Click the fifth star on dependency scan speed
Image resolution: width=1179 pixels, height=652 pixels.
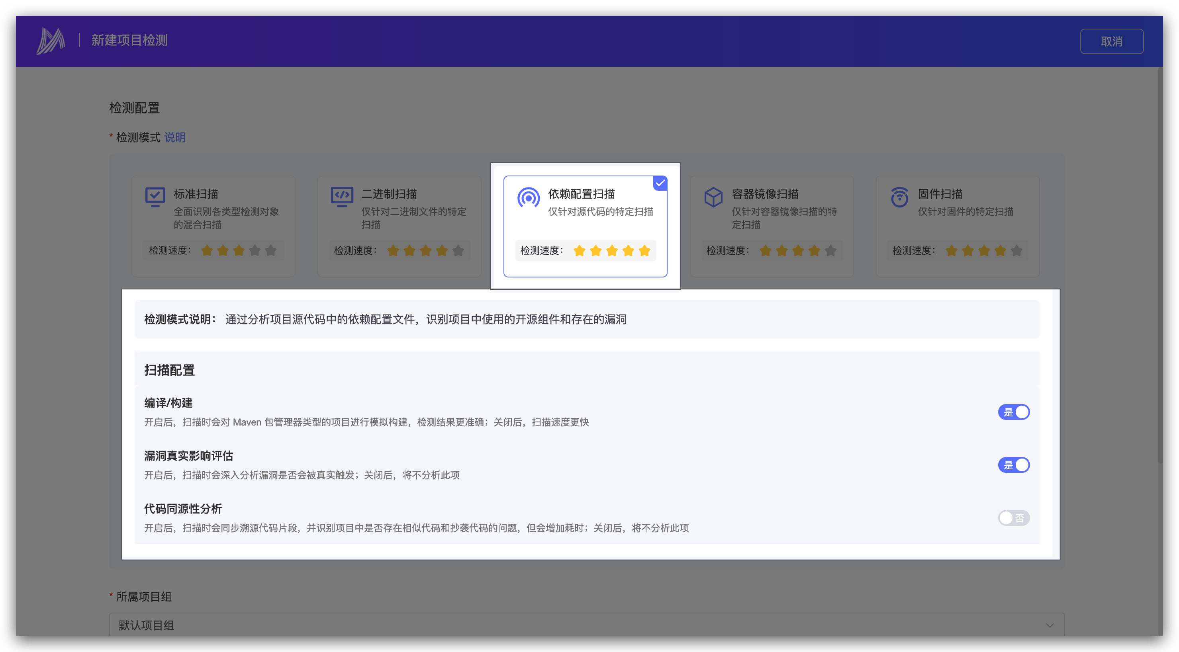644,250
